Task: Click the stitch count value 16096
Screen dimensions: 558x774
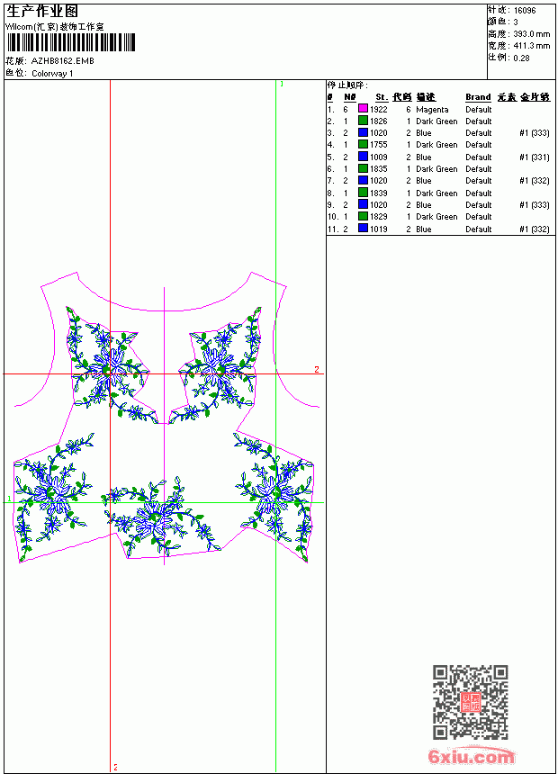Action: coord(525,11)
